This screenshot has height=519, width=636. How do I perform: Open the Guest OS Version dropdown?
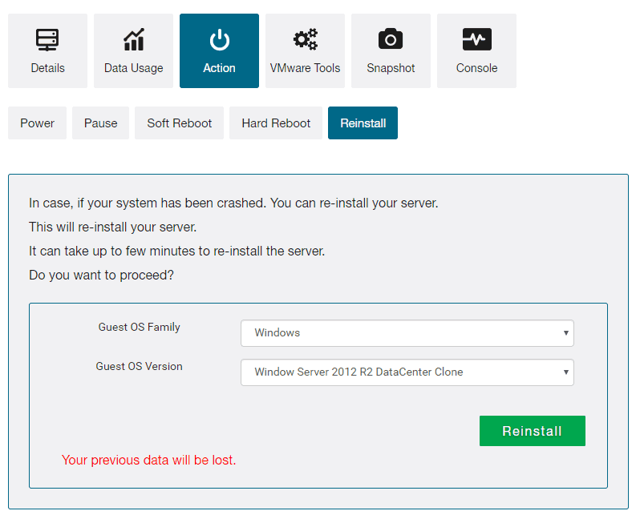(407, 372)
